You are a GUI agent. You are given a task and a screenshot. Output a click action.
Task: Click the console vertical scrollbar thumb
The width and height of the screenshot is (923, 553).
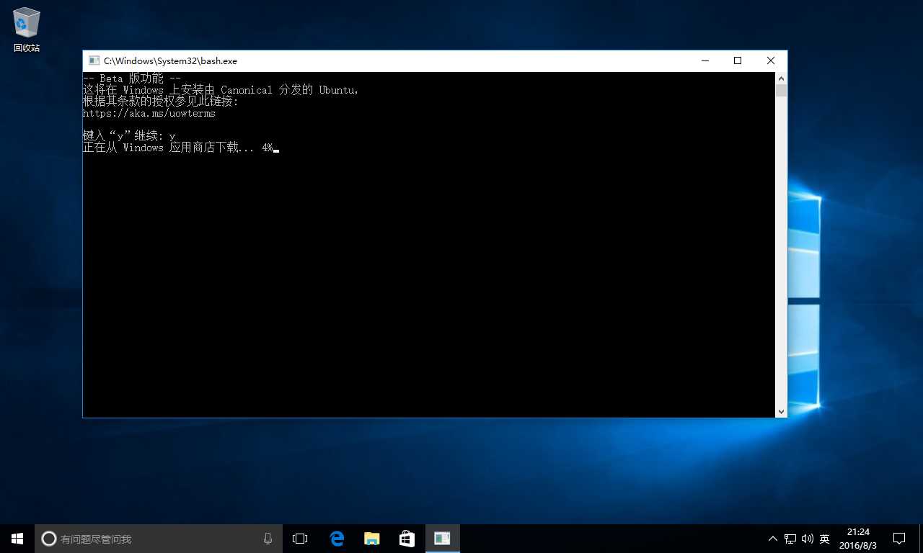781,91
